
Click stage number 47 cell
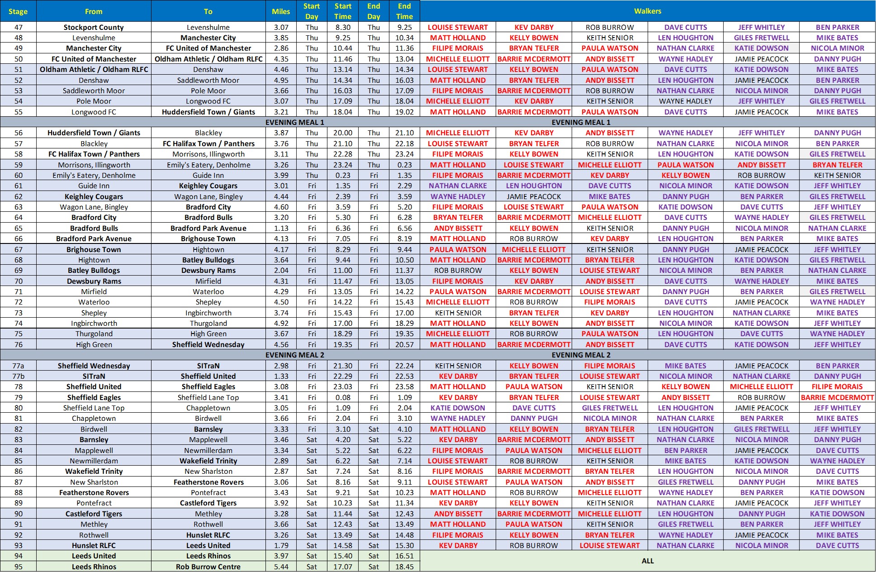tap(18, 27)
